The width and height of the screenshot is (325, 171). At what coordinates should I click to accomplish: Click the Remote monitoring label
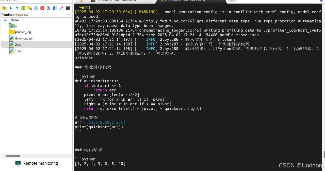tap(40, 163)
